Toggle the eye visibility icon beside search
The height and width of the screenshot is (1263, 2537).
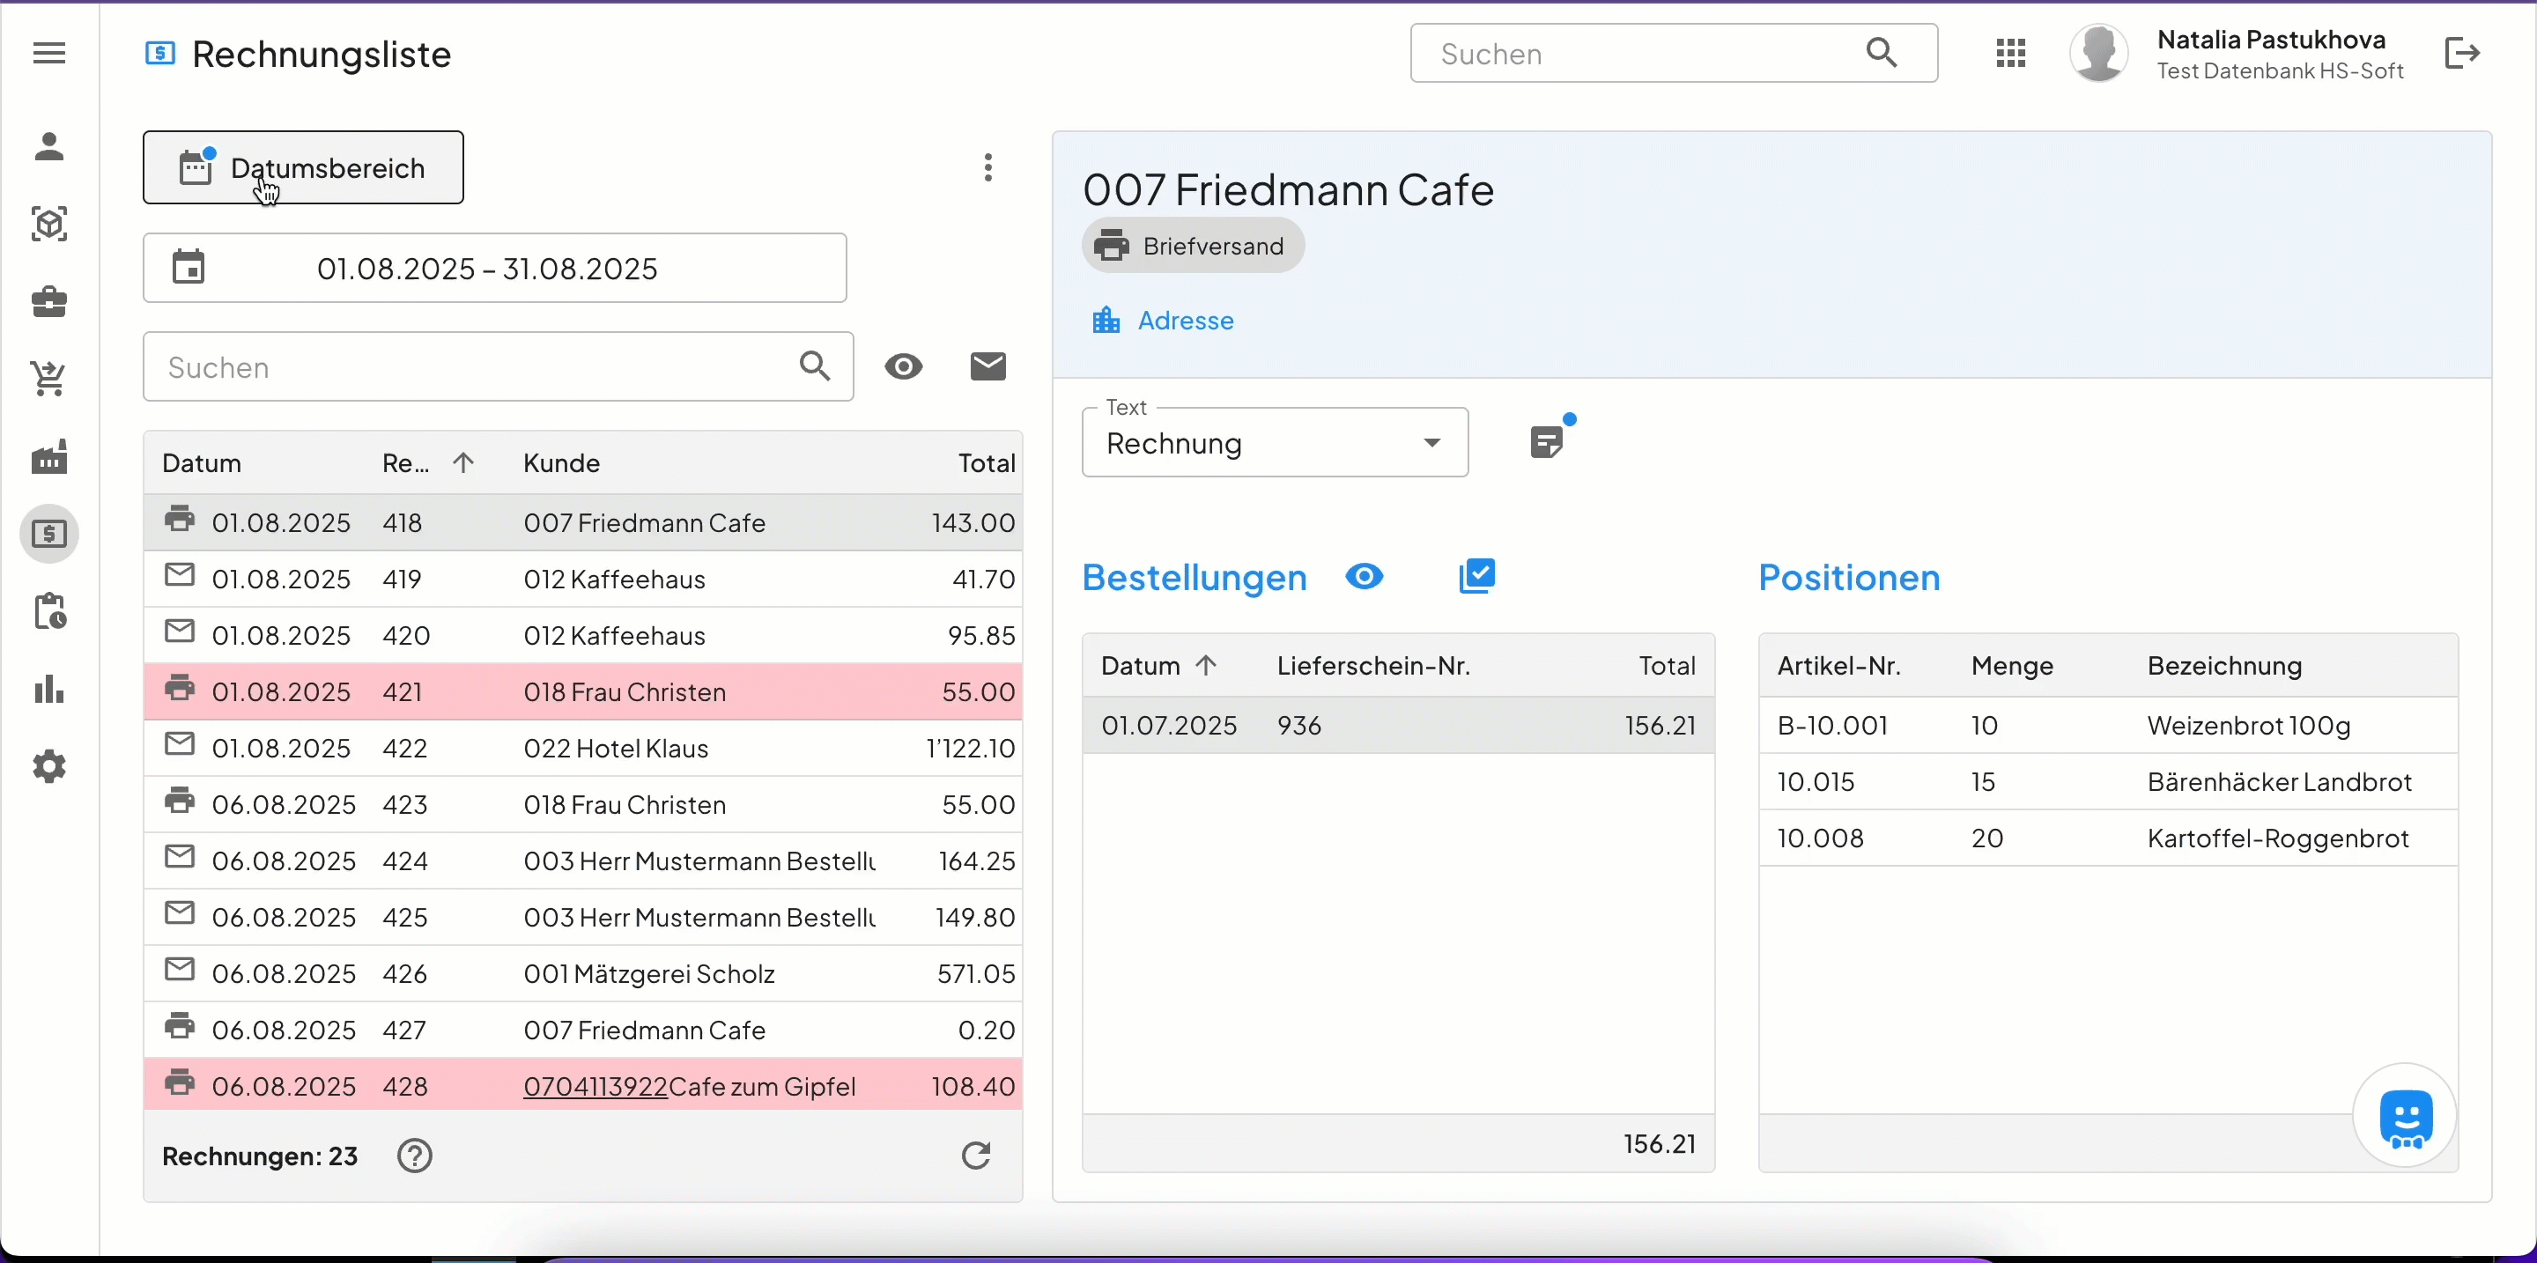coord(903,366)
